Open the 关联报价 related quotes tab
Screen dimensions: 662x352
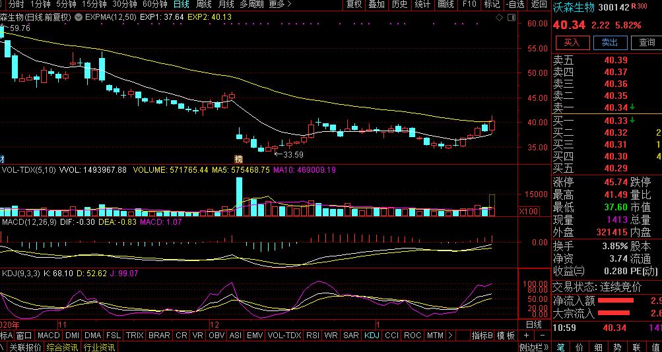point(25,347)
